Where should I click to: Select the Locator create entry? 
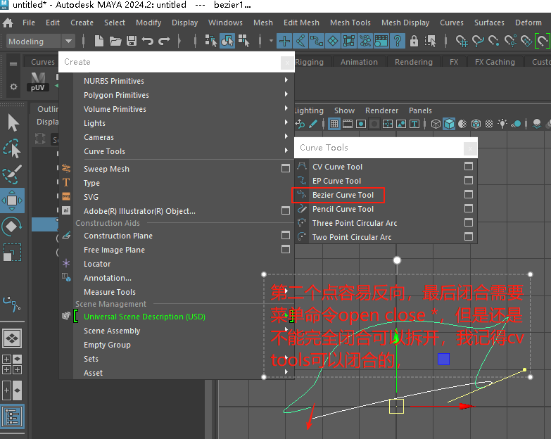coord(97,264)
